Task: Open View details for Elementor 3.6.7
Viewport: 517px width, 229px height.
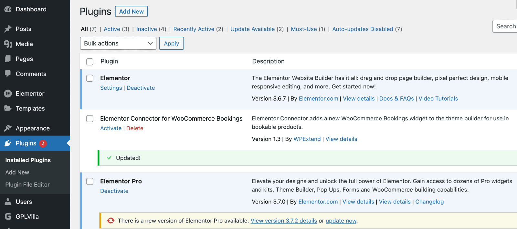Action: [359, 99]
